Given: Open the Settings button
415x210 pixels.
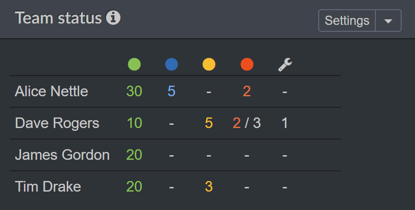Looking at the screenshot, I should [347, 21].
